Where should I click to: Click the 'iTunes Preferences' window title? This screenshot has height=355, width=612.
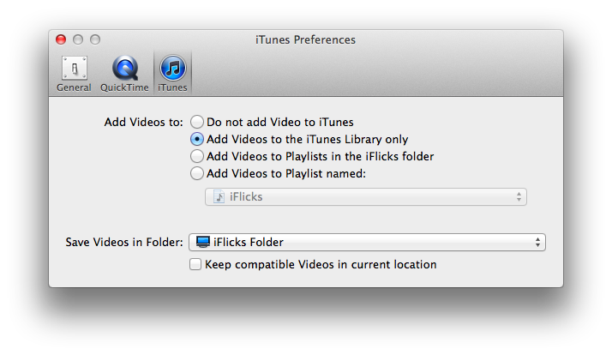click(x=306, y=39)
